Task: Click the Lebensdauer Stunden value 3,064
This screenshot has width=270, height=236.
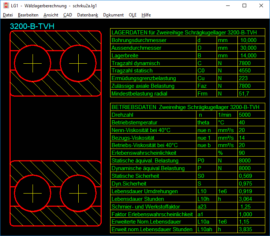Action: click(x=245, y=199)
